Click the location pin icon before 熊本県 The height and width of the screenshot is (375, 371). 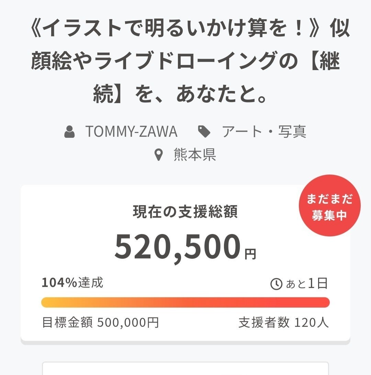click(x=159, y=154)
